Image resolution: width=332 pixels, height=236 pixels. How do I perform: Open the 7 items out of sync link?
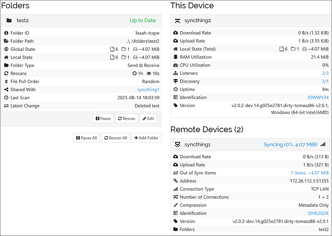(309, 173)
